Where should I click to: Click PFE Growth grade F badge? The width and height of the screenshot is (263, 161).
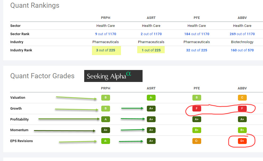pyautogui.click(x=197, y=109)
